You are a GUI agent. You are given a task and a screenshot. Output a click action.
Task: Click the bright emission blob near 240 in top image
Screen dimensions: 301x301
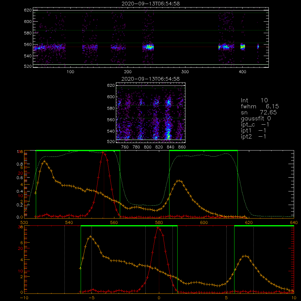coord(150,47)
